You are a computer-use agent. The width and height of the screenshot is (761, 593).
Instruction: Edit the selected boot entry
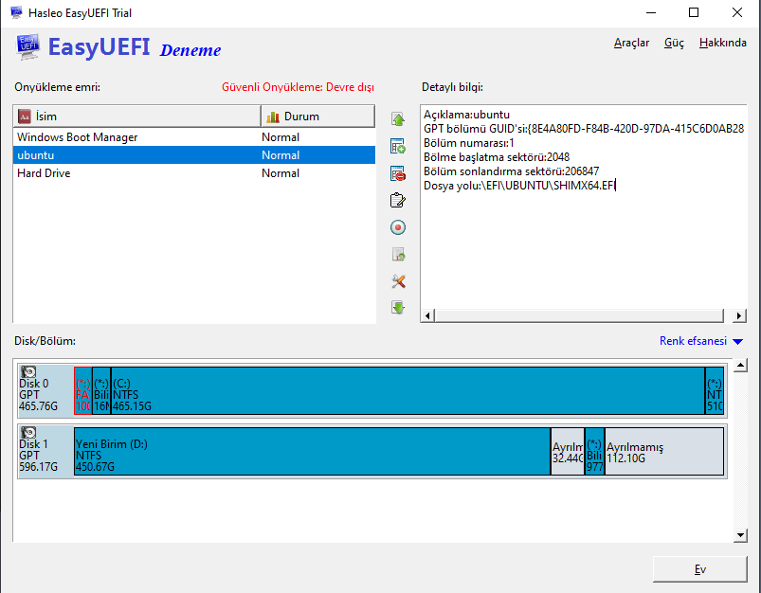click(x=398, y=200)
